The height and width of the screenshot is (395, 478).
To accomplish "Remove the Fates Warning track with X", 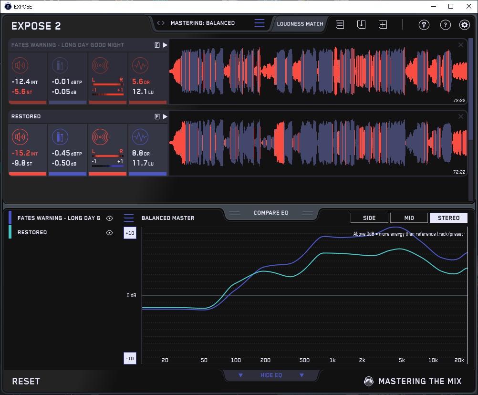I will pyautogui.click(x=461, y=45).
